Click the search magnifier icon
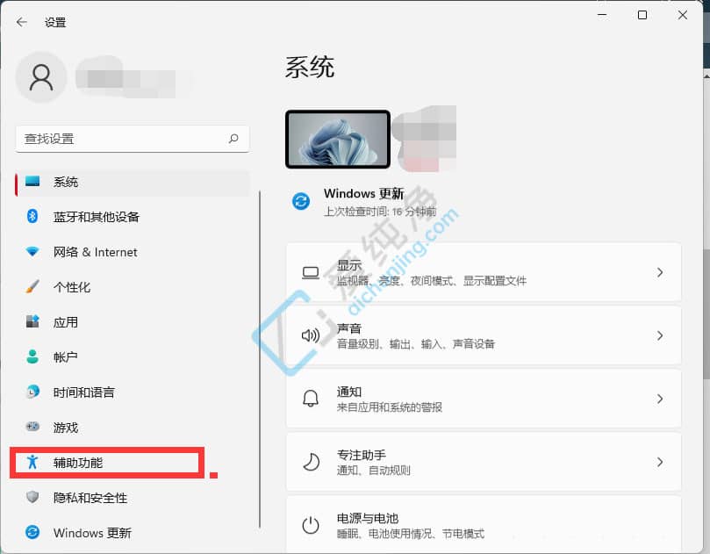 point(233,139)
